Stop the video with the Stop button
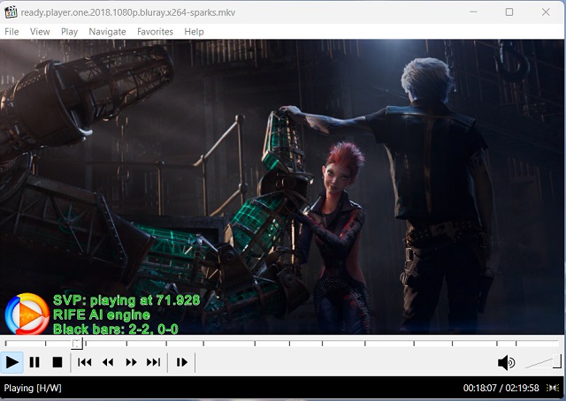Image resolution: width=566 pixels, height=401 pixels. [x=57, y=362]
